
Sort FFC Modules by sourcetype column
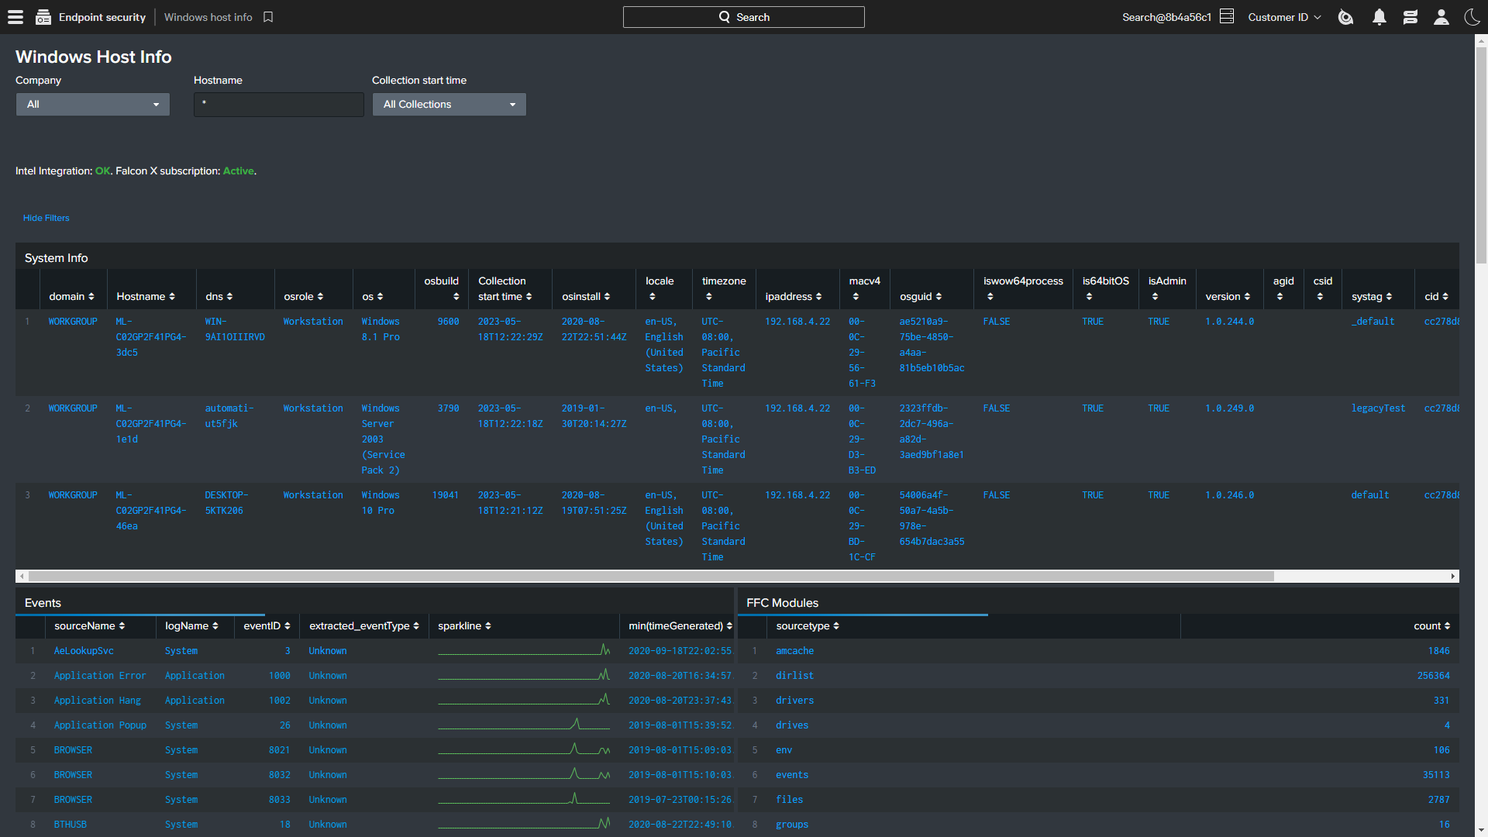pyautogui.click(x=808, y=626)
